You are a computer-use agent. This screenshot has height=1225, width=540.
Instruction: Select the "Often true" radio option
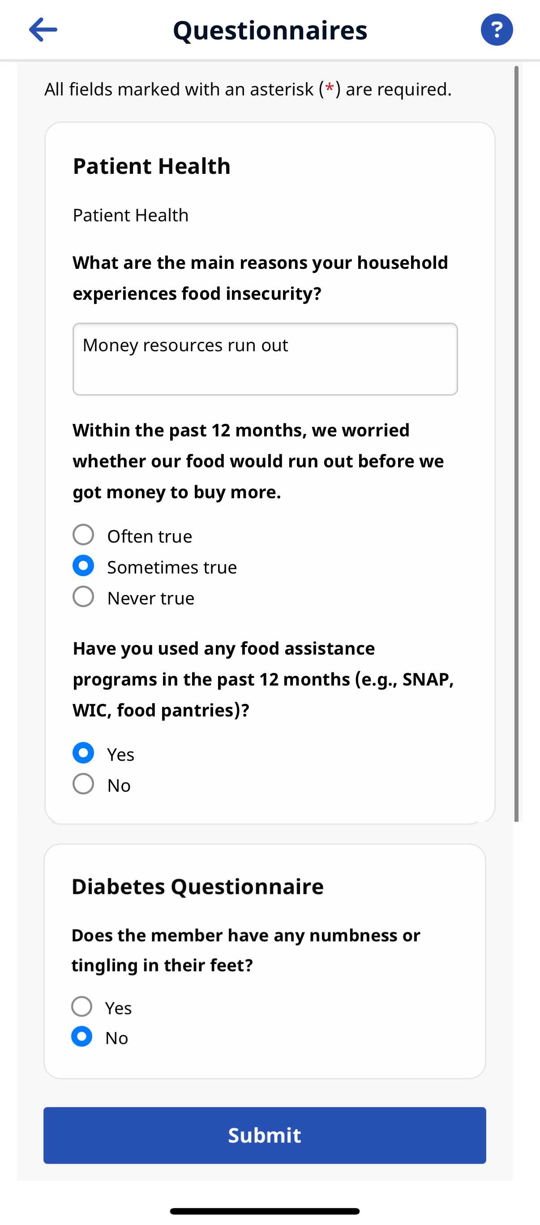[x=83, y=535]
